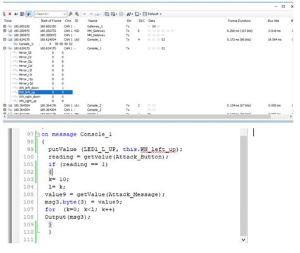Click the waveform icon beside WN_left_down
The width and height of the screenshot is (300, 253).
[15, 88]
